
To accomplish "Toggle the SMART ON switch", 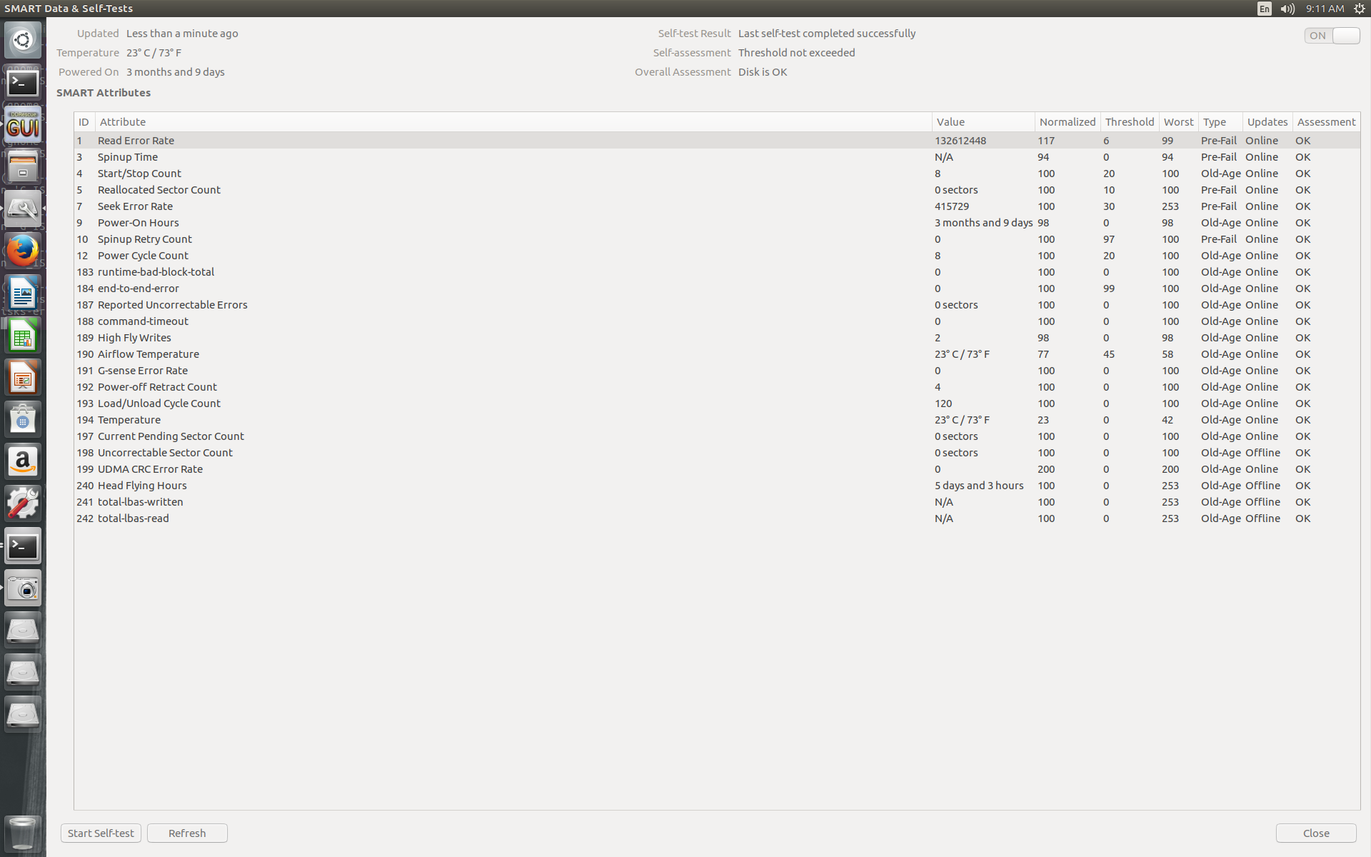I will pyautogui.click(x=1332, y=36).
